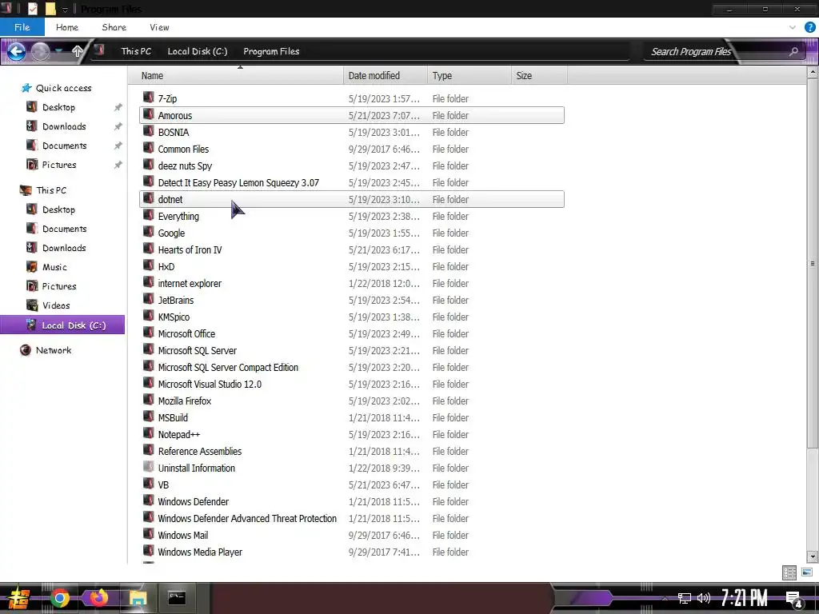Viewport: 819px width, 614px height.
Task: Click 'Microsoft Visual Studio 12.0' folder name
Action: tap(210, 385)
